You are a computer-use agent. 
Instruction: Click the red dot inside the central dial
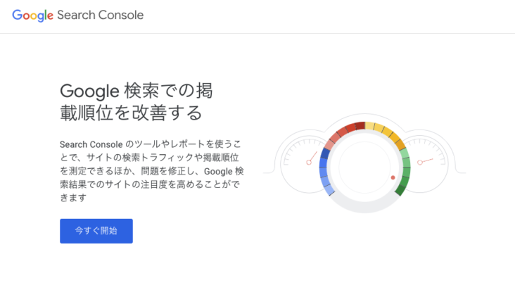[393, 177]
